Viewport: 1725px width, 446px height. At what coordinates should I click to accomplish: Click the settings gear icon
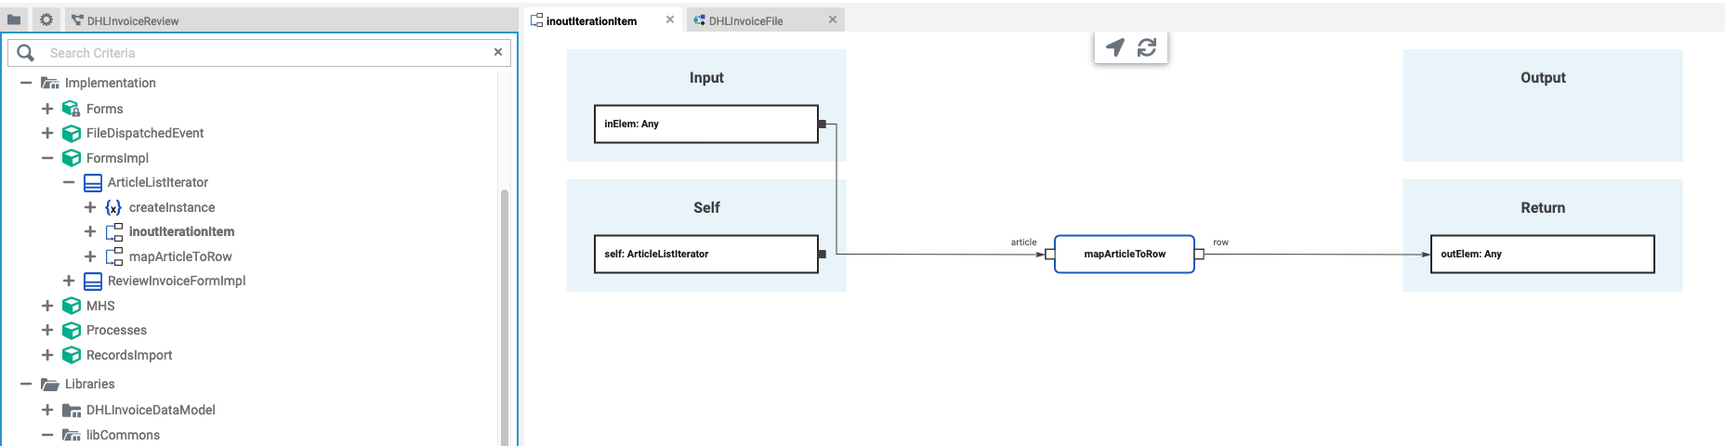[x=46, y=19]
